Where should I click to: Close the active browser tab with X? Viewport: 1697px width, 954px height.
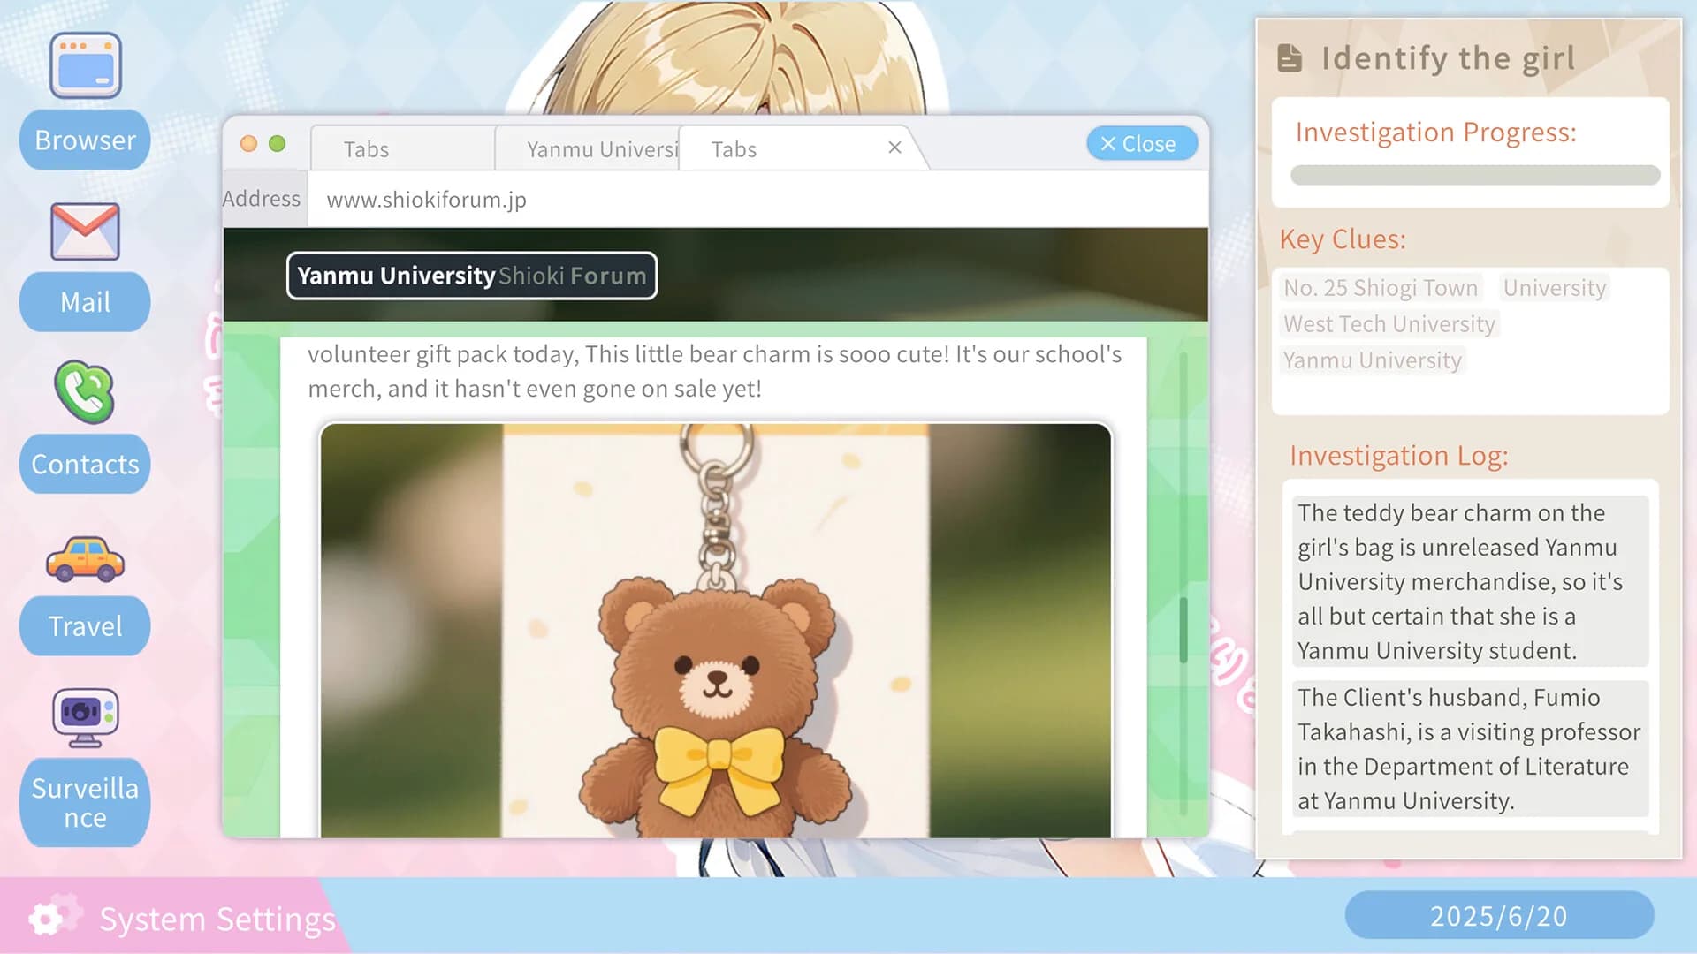coord(894,148)
